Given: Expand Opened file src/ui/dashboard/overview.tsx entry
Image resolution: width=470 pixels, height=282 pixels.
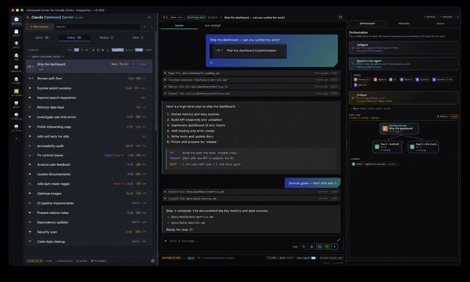Looking at the screenshot, I should tap(252, 93).
